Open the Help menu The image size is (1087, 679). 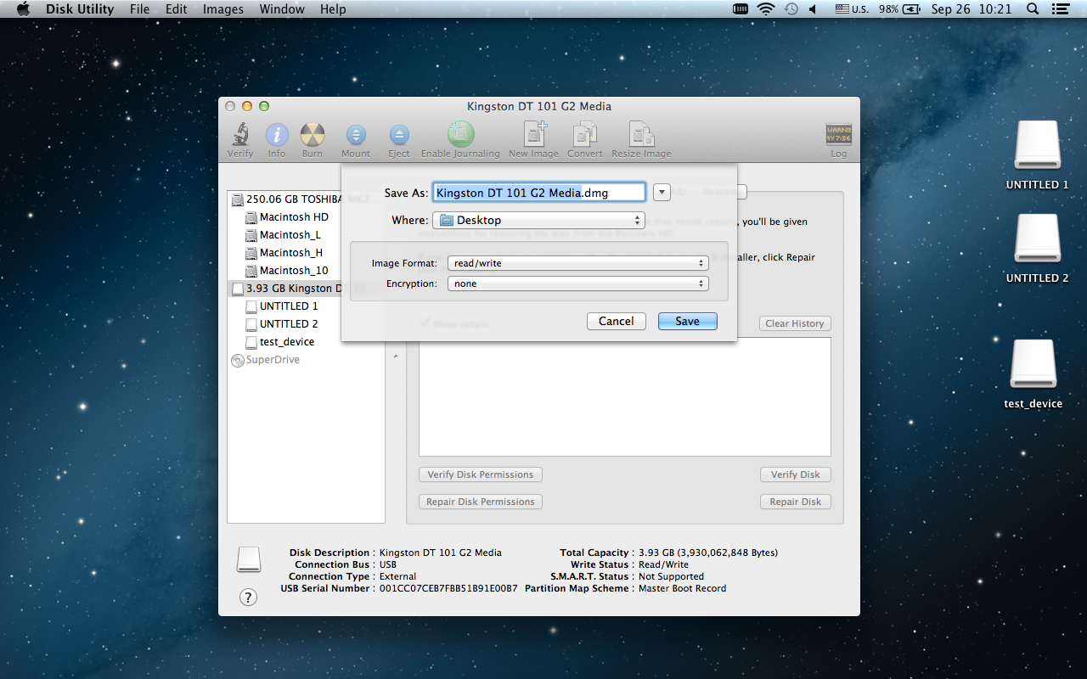(333, 9)
